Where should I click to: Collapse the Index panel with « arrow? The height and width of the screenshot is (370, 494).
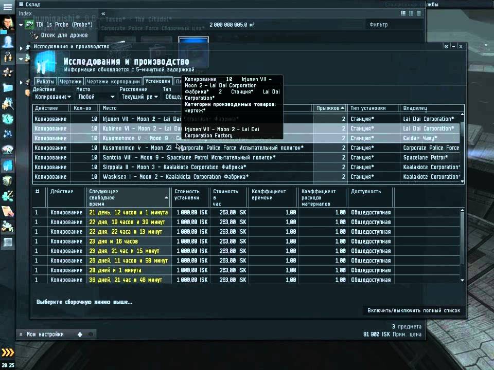click(103, 13)
